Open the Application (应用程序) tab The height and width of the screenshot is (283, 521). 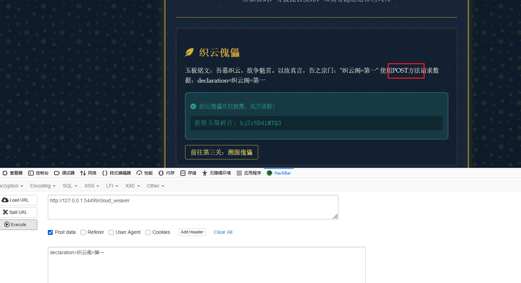[x=249, y=173]
